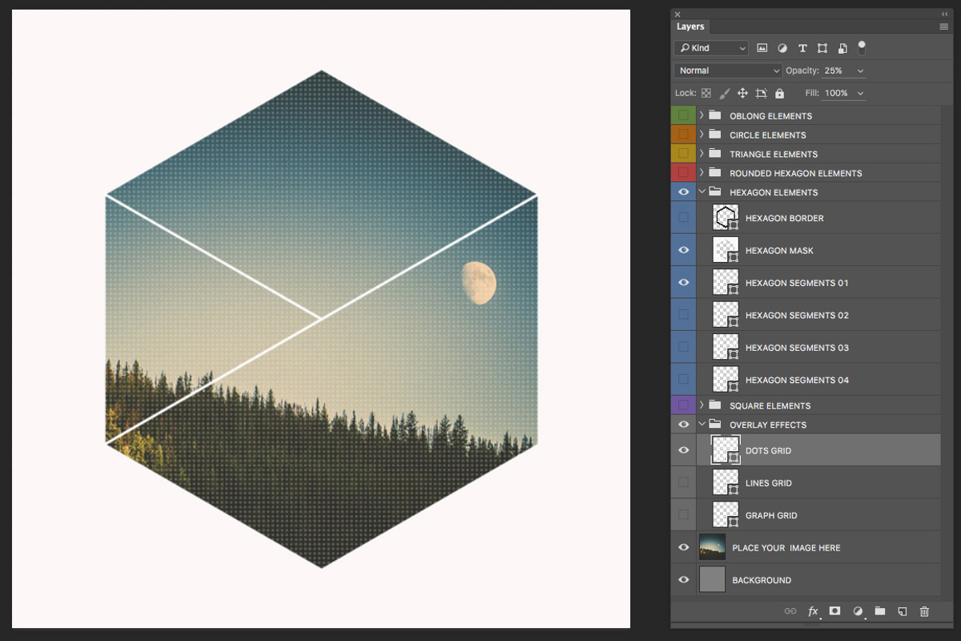Open the layer styles fx menu
Viewport: 961px width, 641px height.
pyautogui.click(x=813, y=611)
